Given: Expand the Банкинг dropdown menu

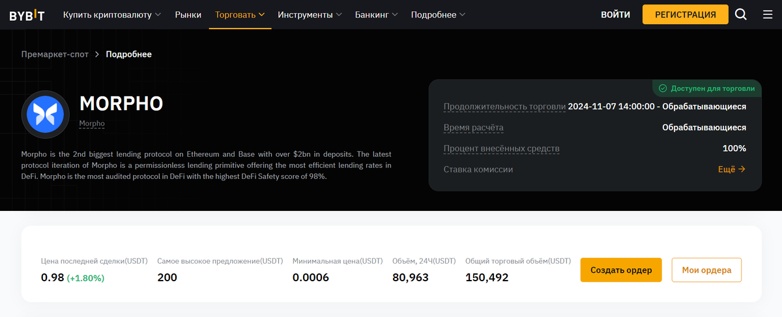Looking at the screenshot, I should click(x=377, y=14).
